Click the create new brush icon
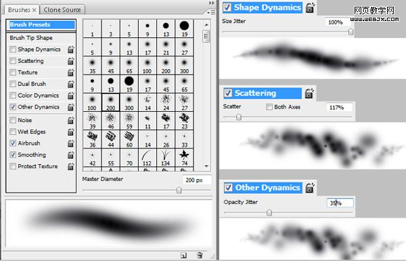This screenshot has height=261, width=406. [183, 256]
